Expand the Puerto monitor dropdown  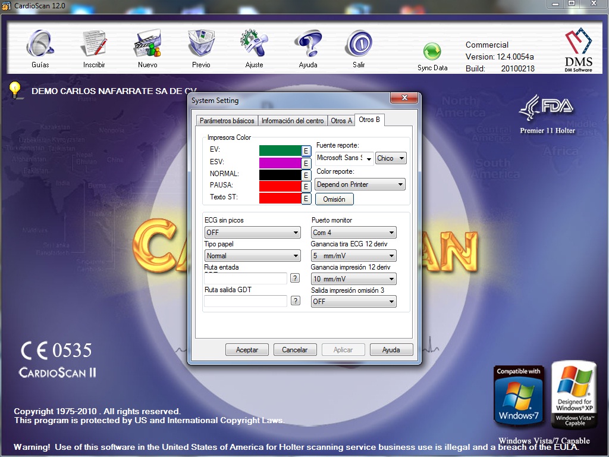353,233
